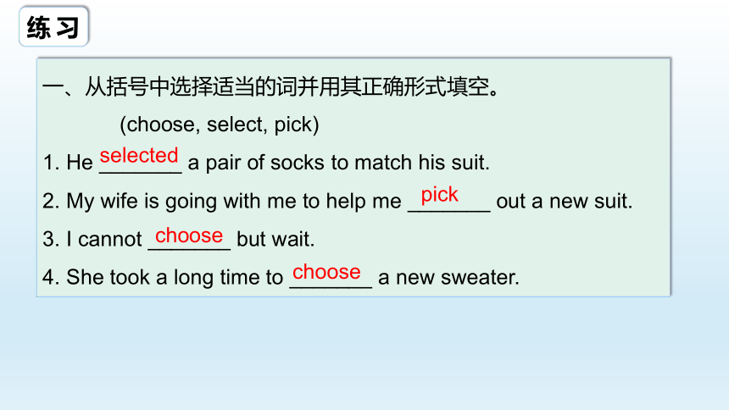Click the red answer 'pick' in sentence 2

[x=439, y=195]
